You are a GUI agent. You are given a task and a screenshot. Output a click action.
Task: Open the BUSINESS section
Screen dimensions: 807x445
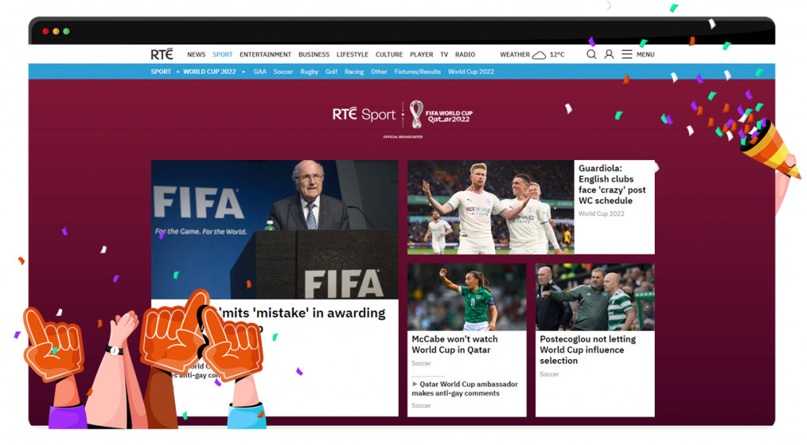314,54
